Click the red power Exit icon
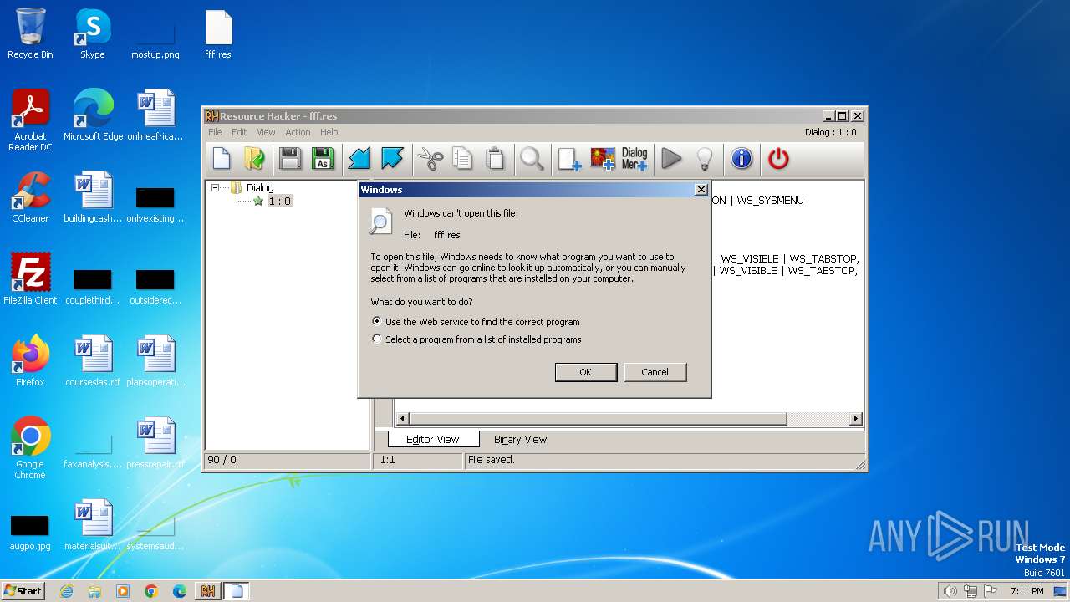Image resolution: width=1070 pixels, height=602 pixels. tap(778, 158)
